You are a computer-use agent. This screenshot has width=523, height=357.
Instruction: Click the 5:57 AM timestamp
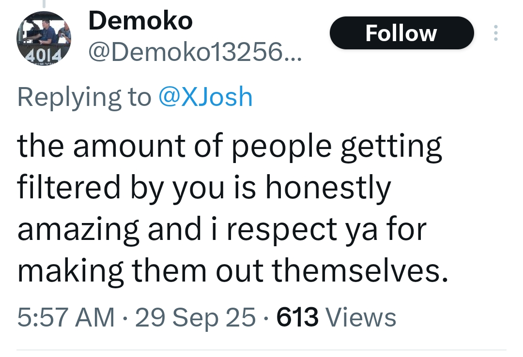point(66,317)
